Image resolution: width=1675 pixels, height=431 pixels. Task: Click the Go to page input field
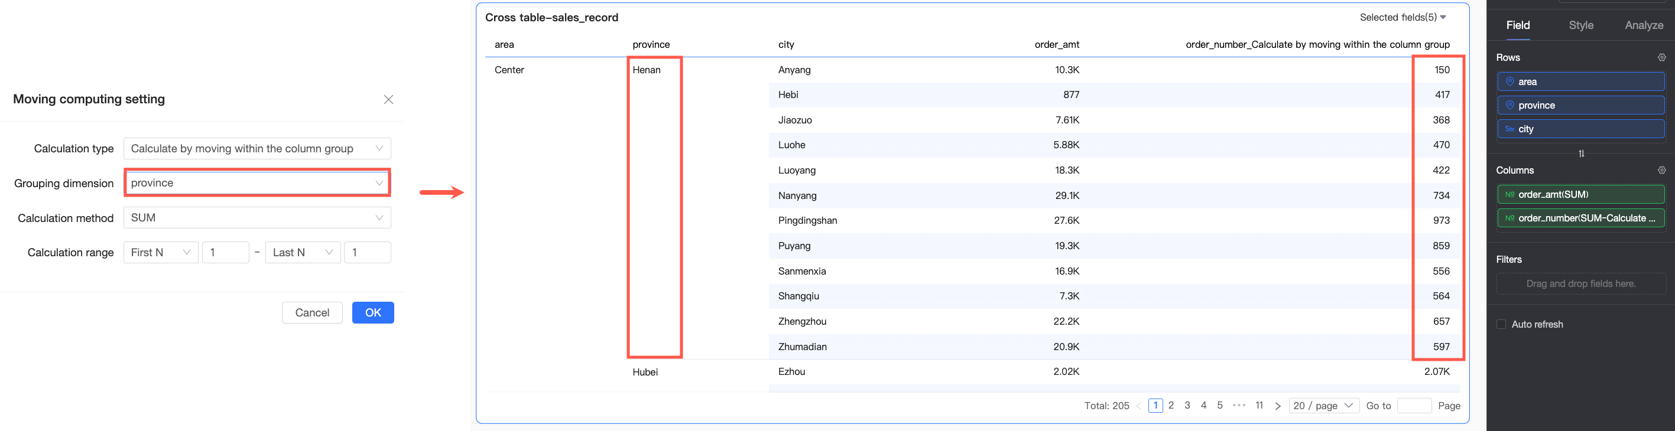tap(1414, 406)
